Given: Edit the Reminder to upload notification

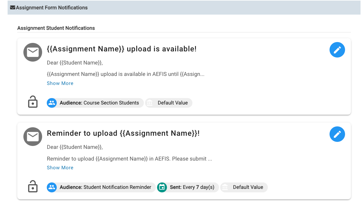Looking at the screenshot, I should [337, 134].
